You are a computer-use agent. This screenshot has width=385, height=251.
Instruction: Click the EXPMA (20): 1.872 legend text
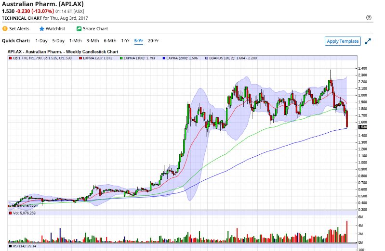tap(97, 58)
